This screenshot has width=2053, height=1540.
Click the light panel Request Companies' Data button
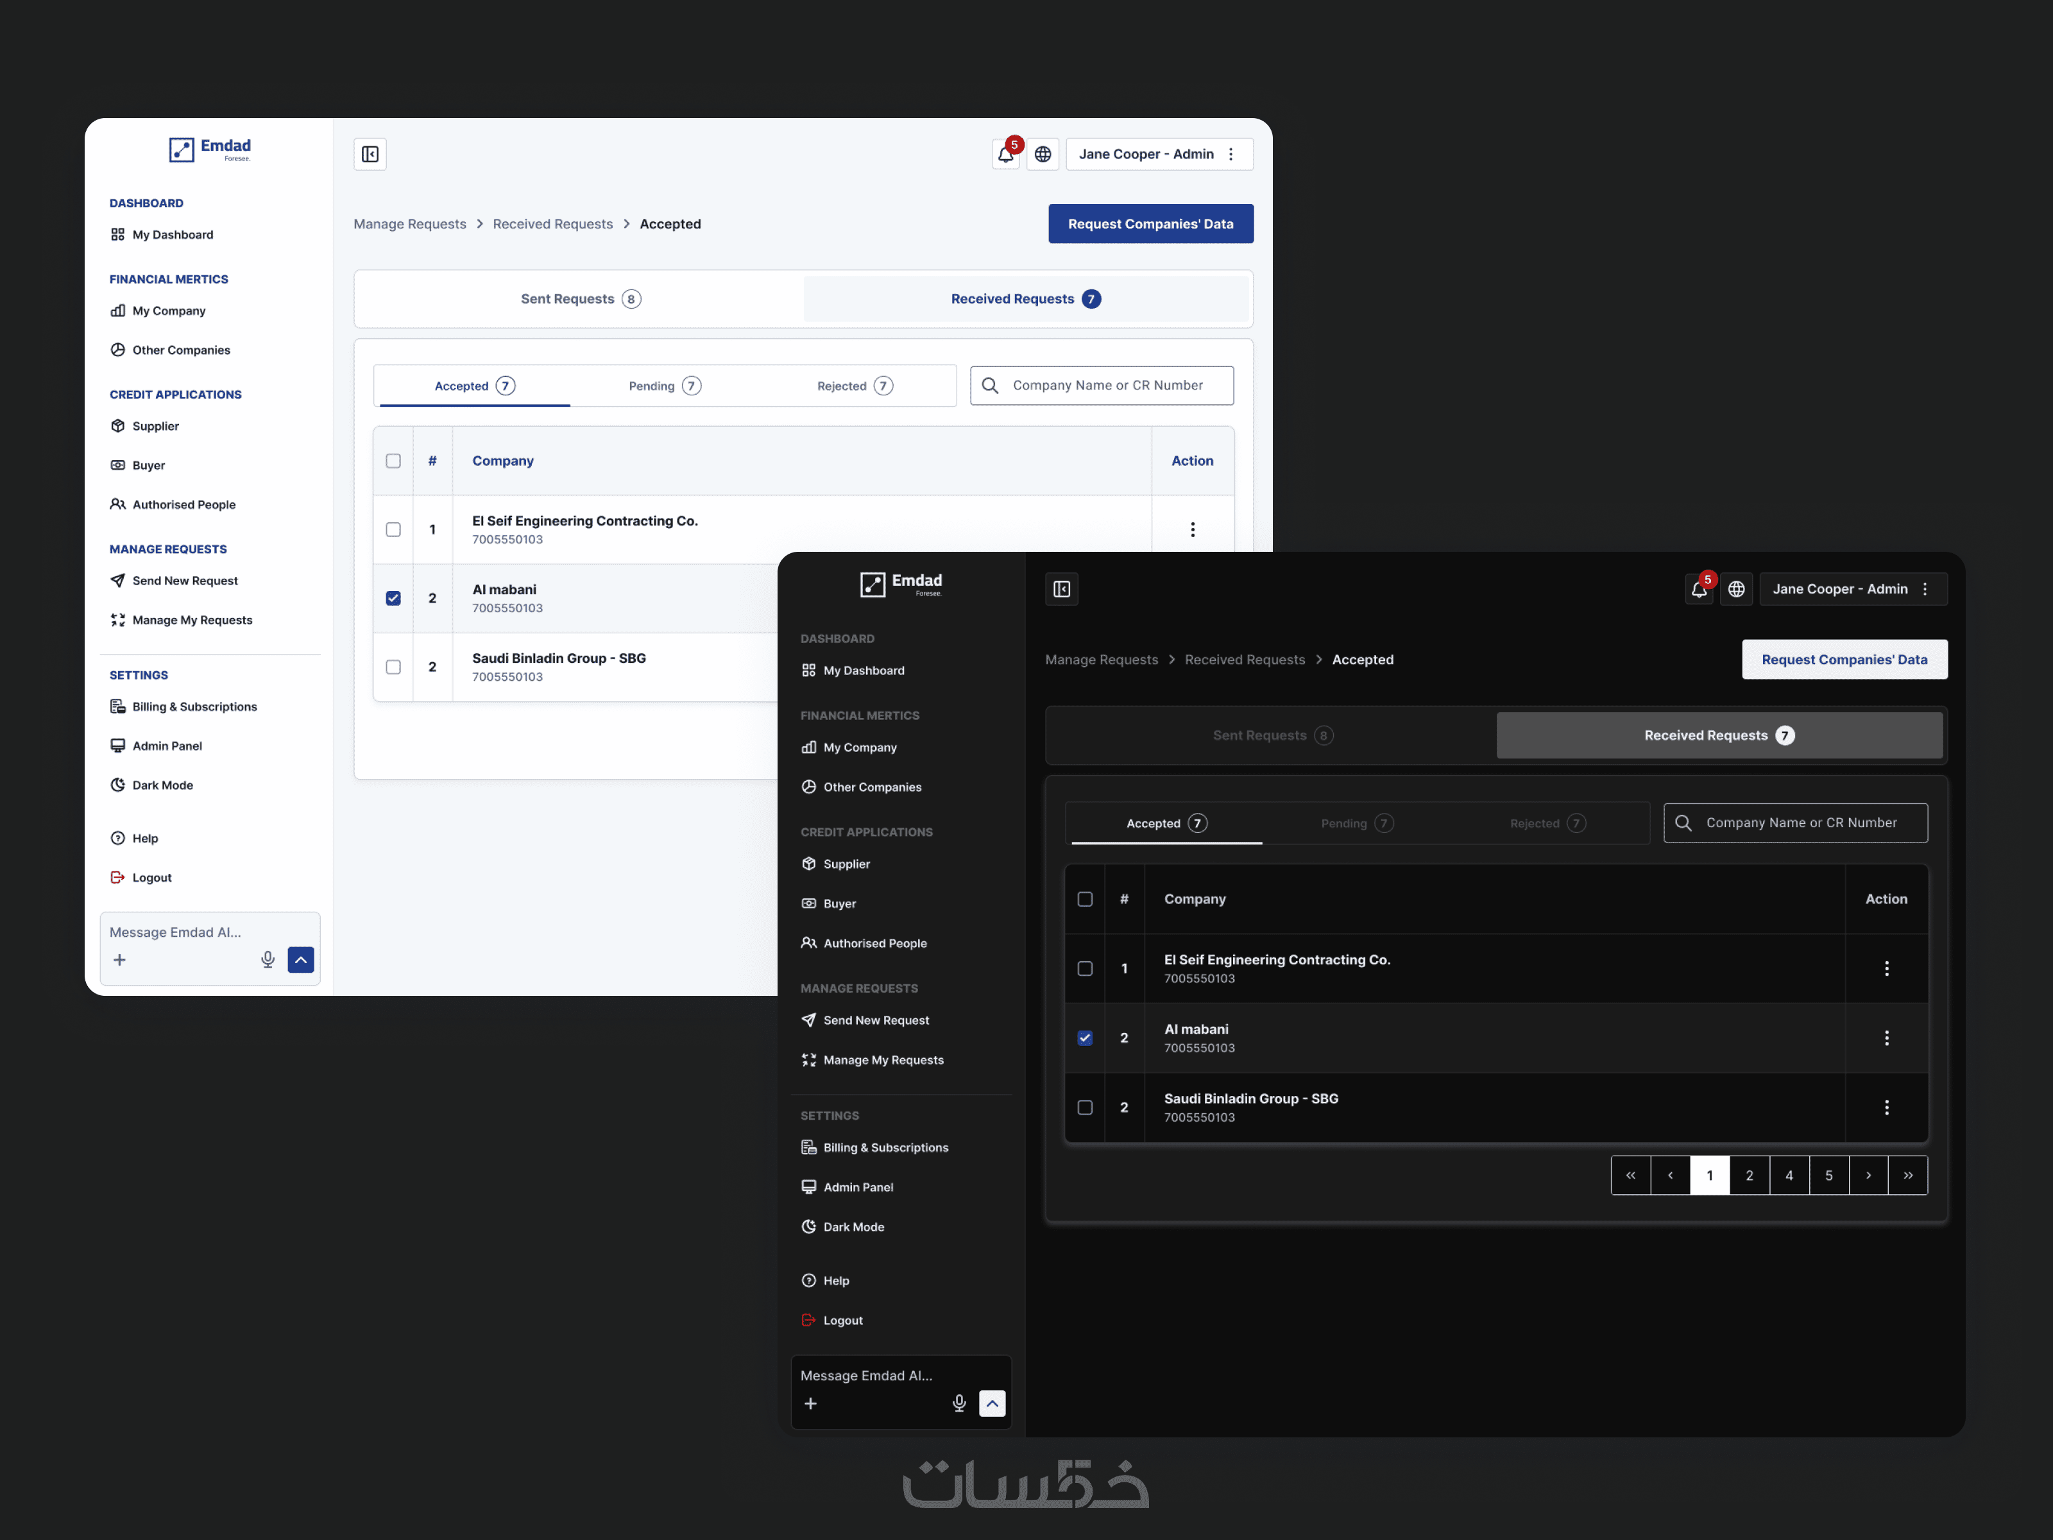click(1150, 224)
